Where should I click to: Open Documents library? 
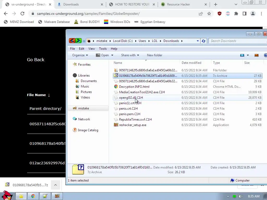pos(86,81)
